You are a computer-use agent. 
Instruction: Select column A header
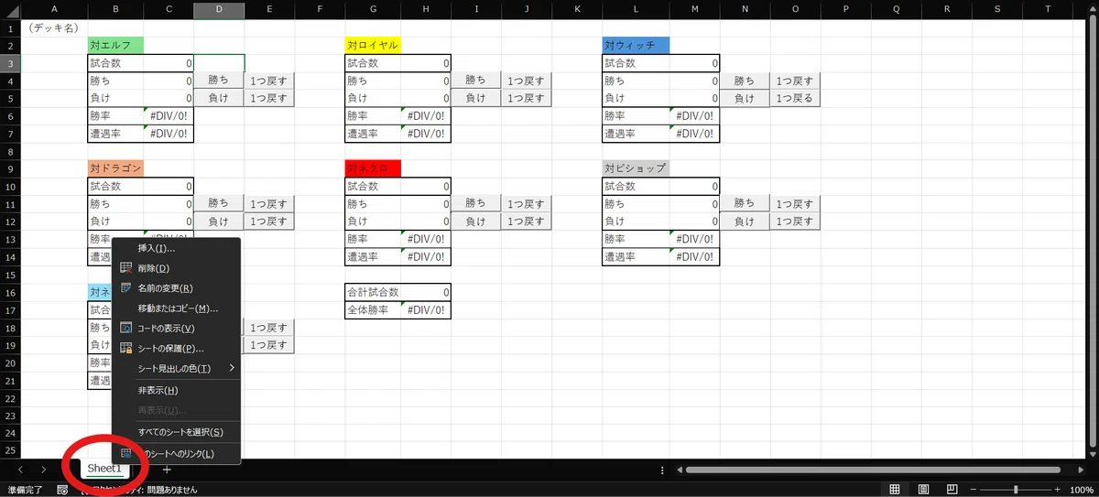[54, 10]
